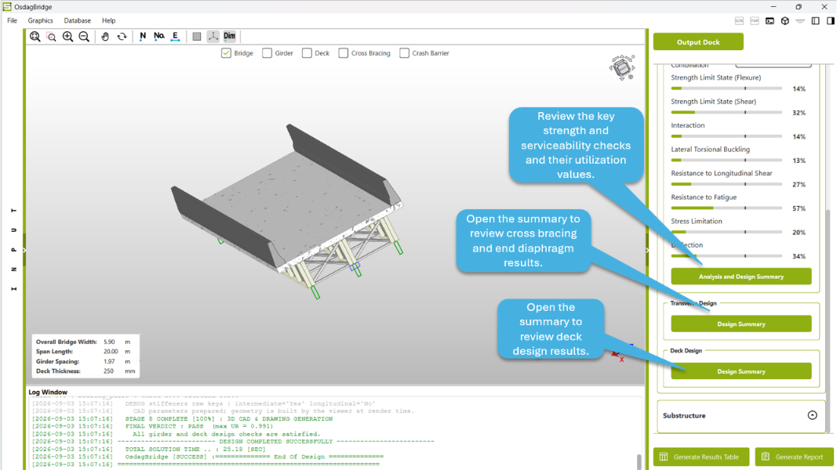Click the view orientation cube widget

click(x=622, y=67)
